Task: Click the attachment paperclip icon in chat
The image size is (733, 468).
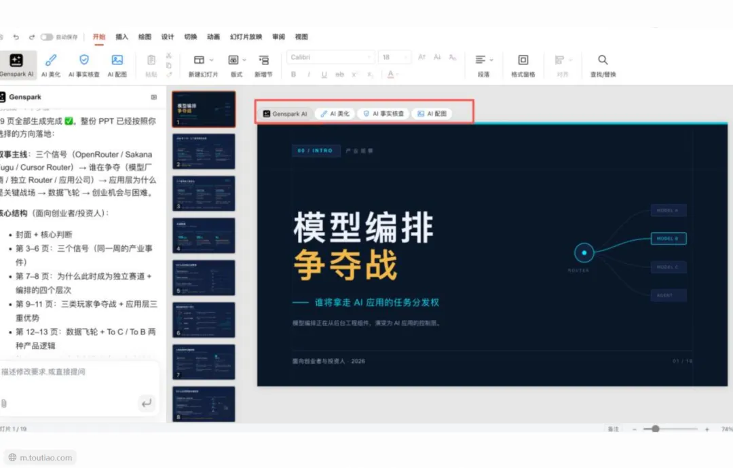Action: 4,403
